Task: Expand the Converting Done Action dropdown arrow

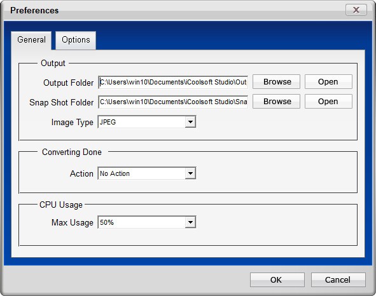Action: [190, 173]
